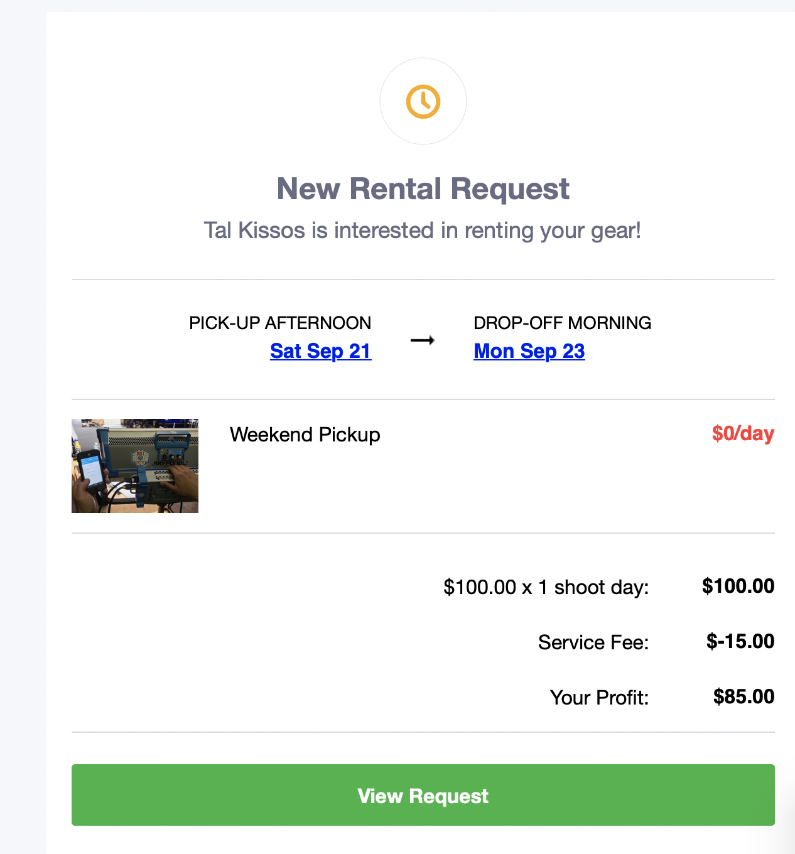This screenshot has height=854, width=795.
Task: Click the New Rental Request heading
Action: click(x=423, y=189)
